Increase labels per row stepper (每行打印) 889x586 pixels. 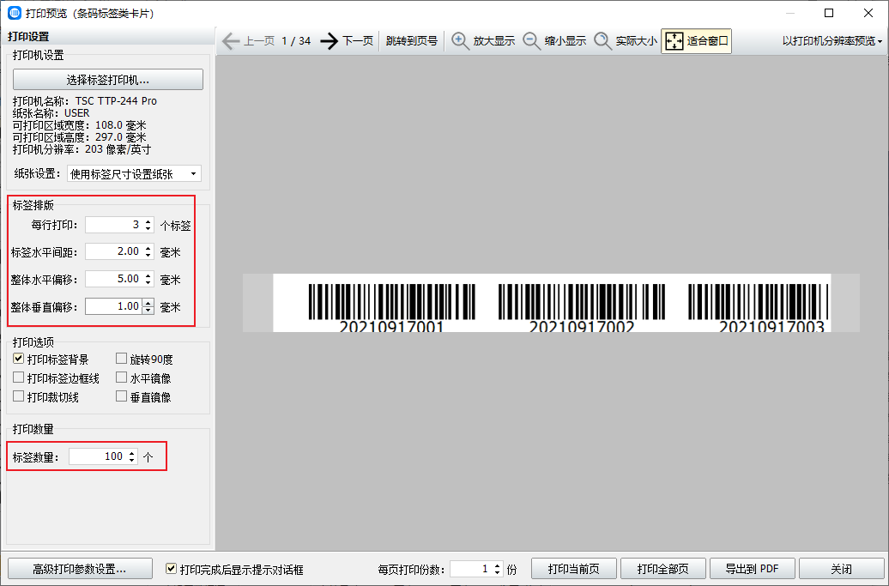(x=148, y=221)
